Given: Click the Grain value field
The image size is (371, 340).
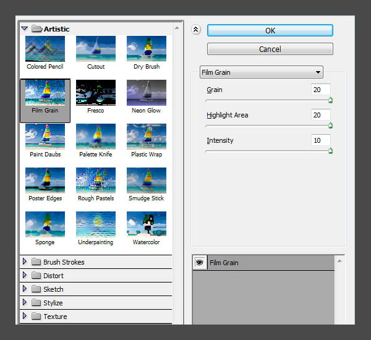Looking at the screenshot, I should point(320,90).
